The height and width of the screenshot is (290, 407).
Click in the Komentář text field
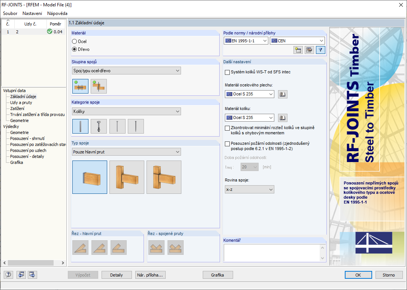pyautogui.click(x=272, y=253)
